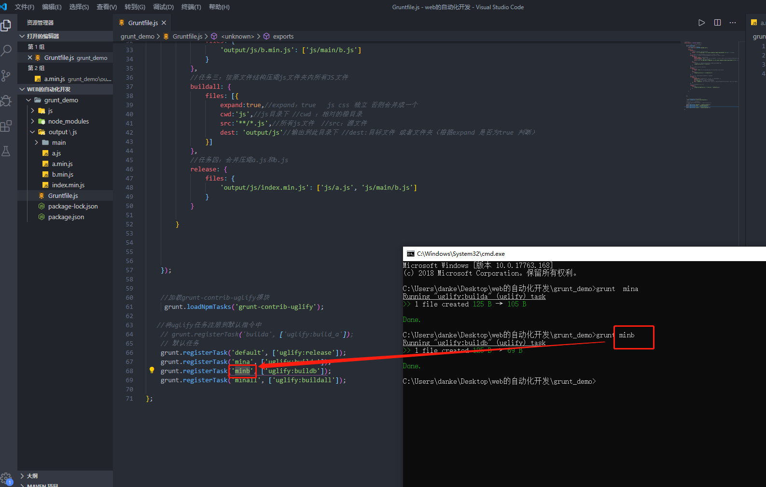The image size is (766, 487).
Task: Click the code minimap preview
Action: 711,75
